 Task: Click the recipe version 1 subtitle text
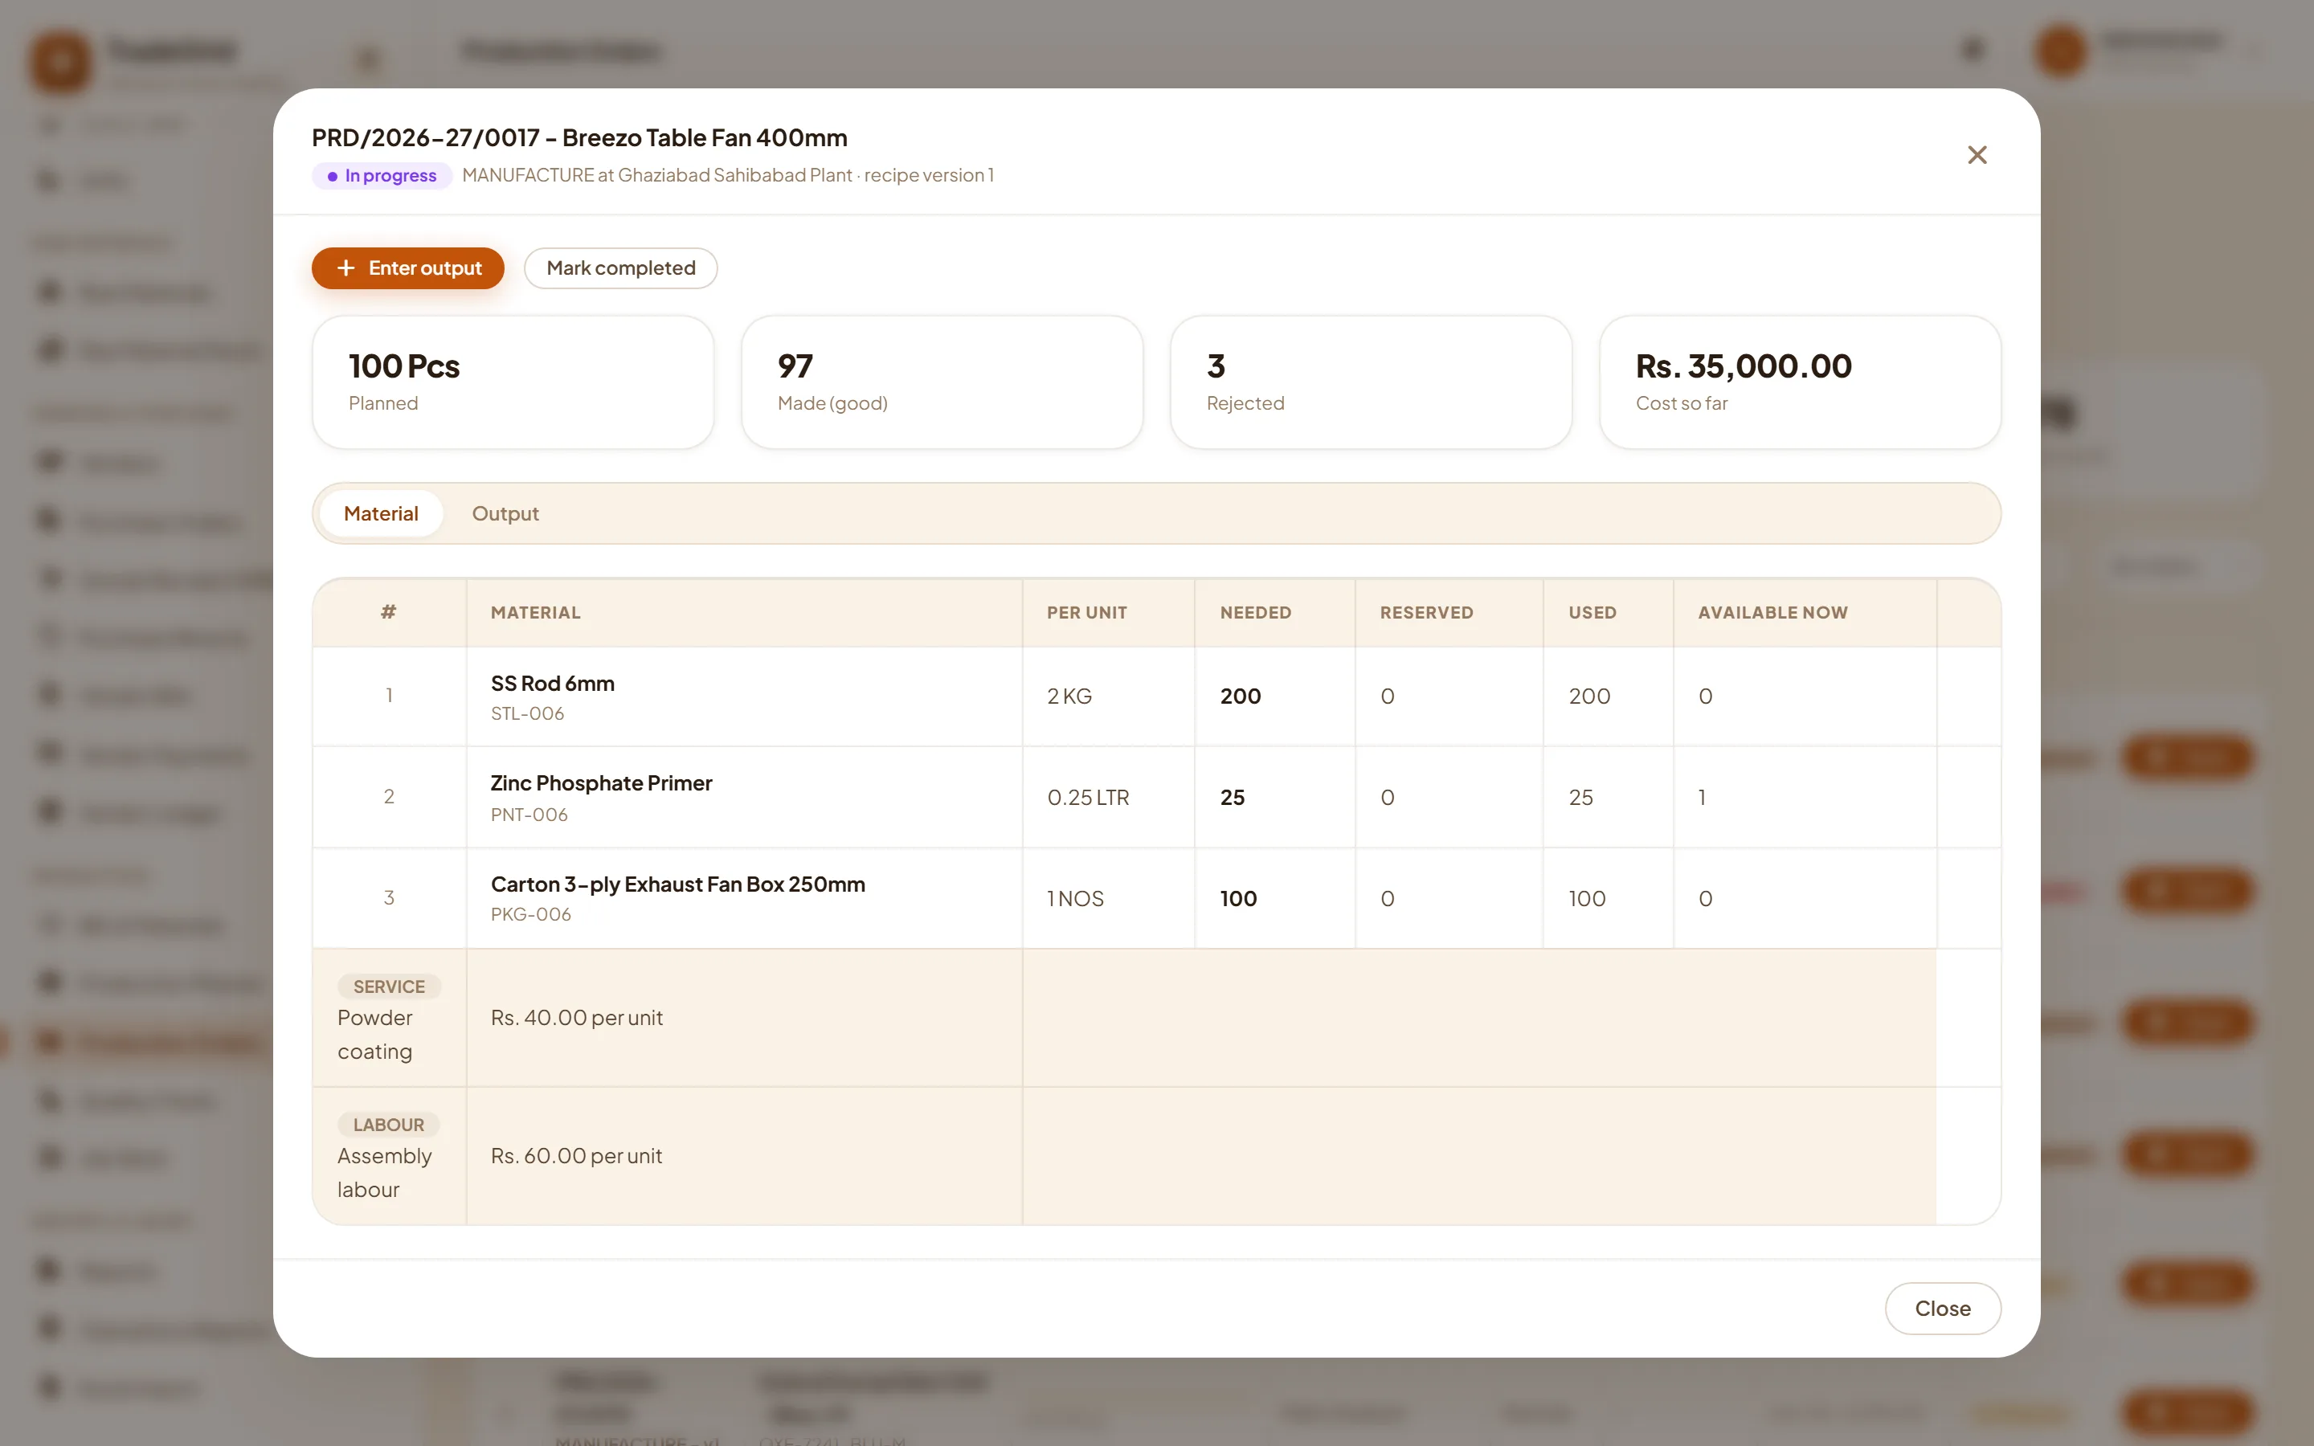(929, 175)
